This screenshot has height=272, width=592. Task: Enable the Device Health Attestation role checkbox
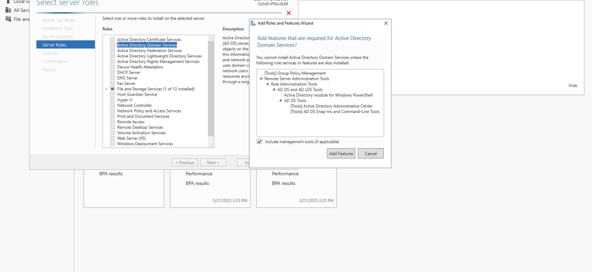pyautogui.click(x=112, y=67)
